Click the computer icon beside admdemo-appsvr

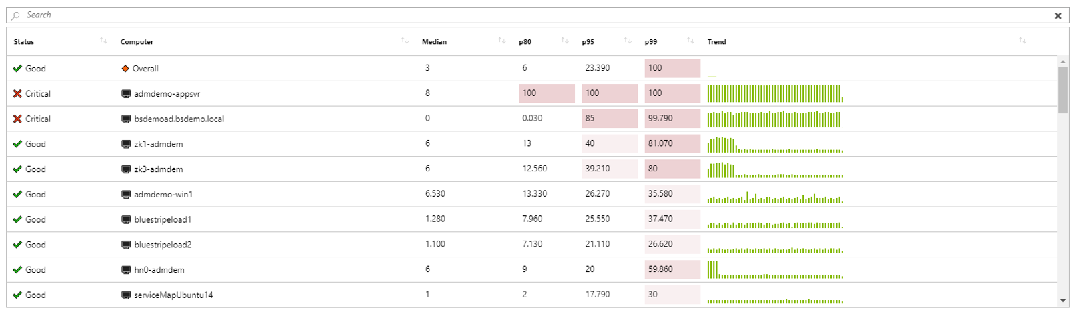pos(126,94)
